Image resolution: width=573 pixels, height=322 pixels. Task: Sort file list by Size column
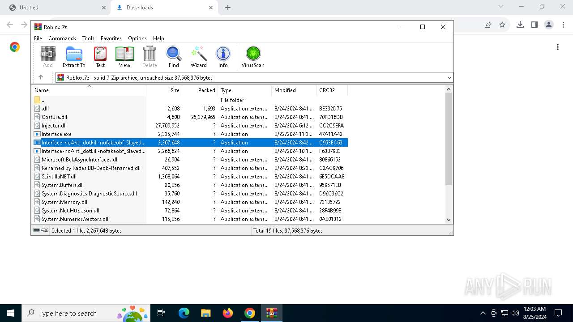point(164,90)
